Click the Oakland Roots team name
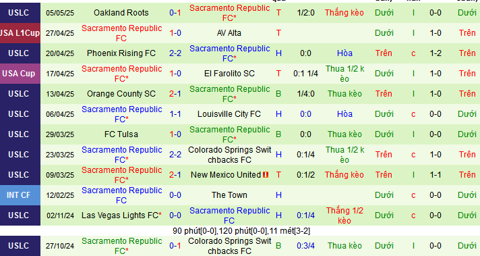480x256 pixels. (x=121, y=13)
